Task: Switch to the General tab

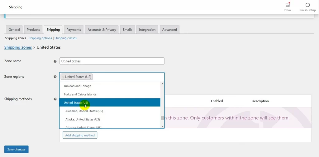Action: click(14, 30)
